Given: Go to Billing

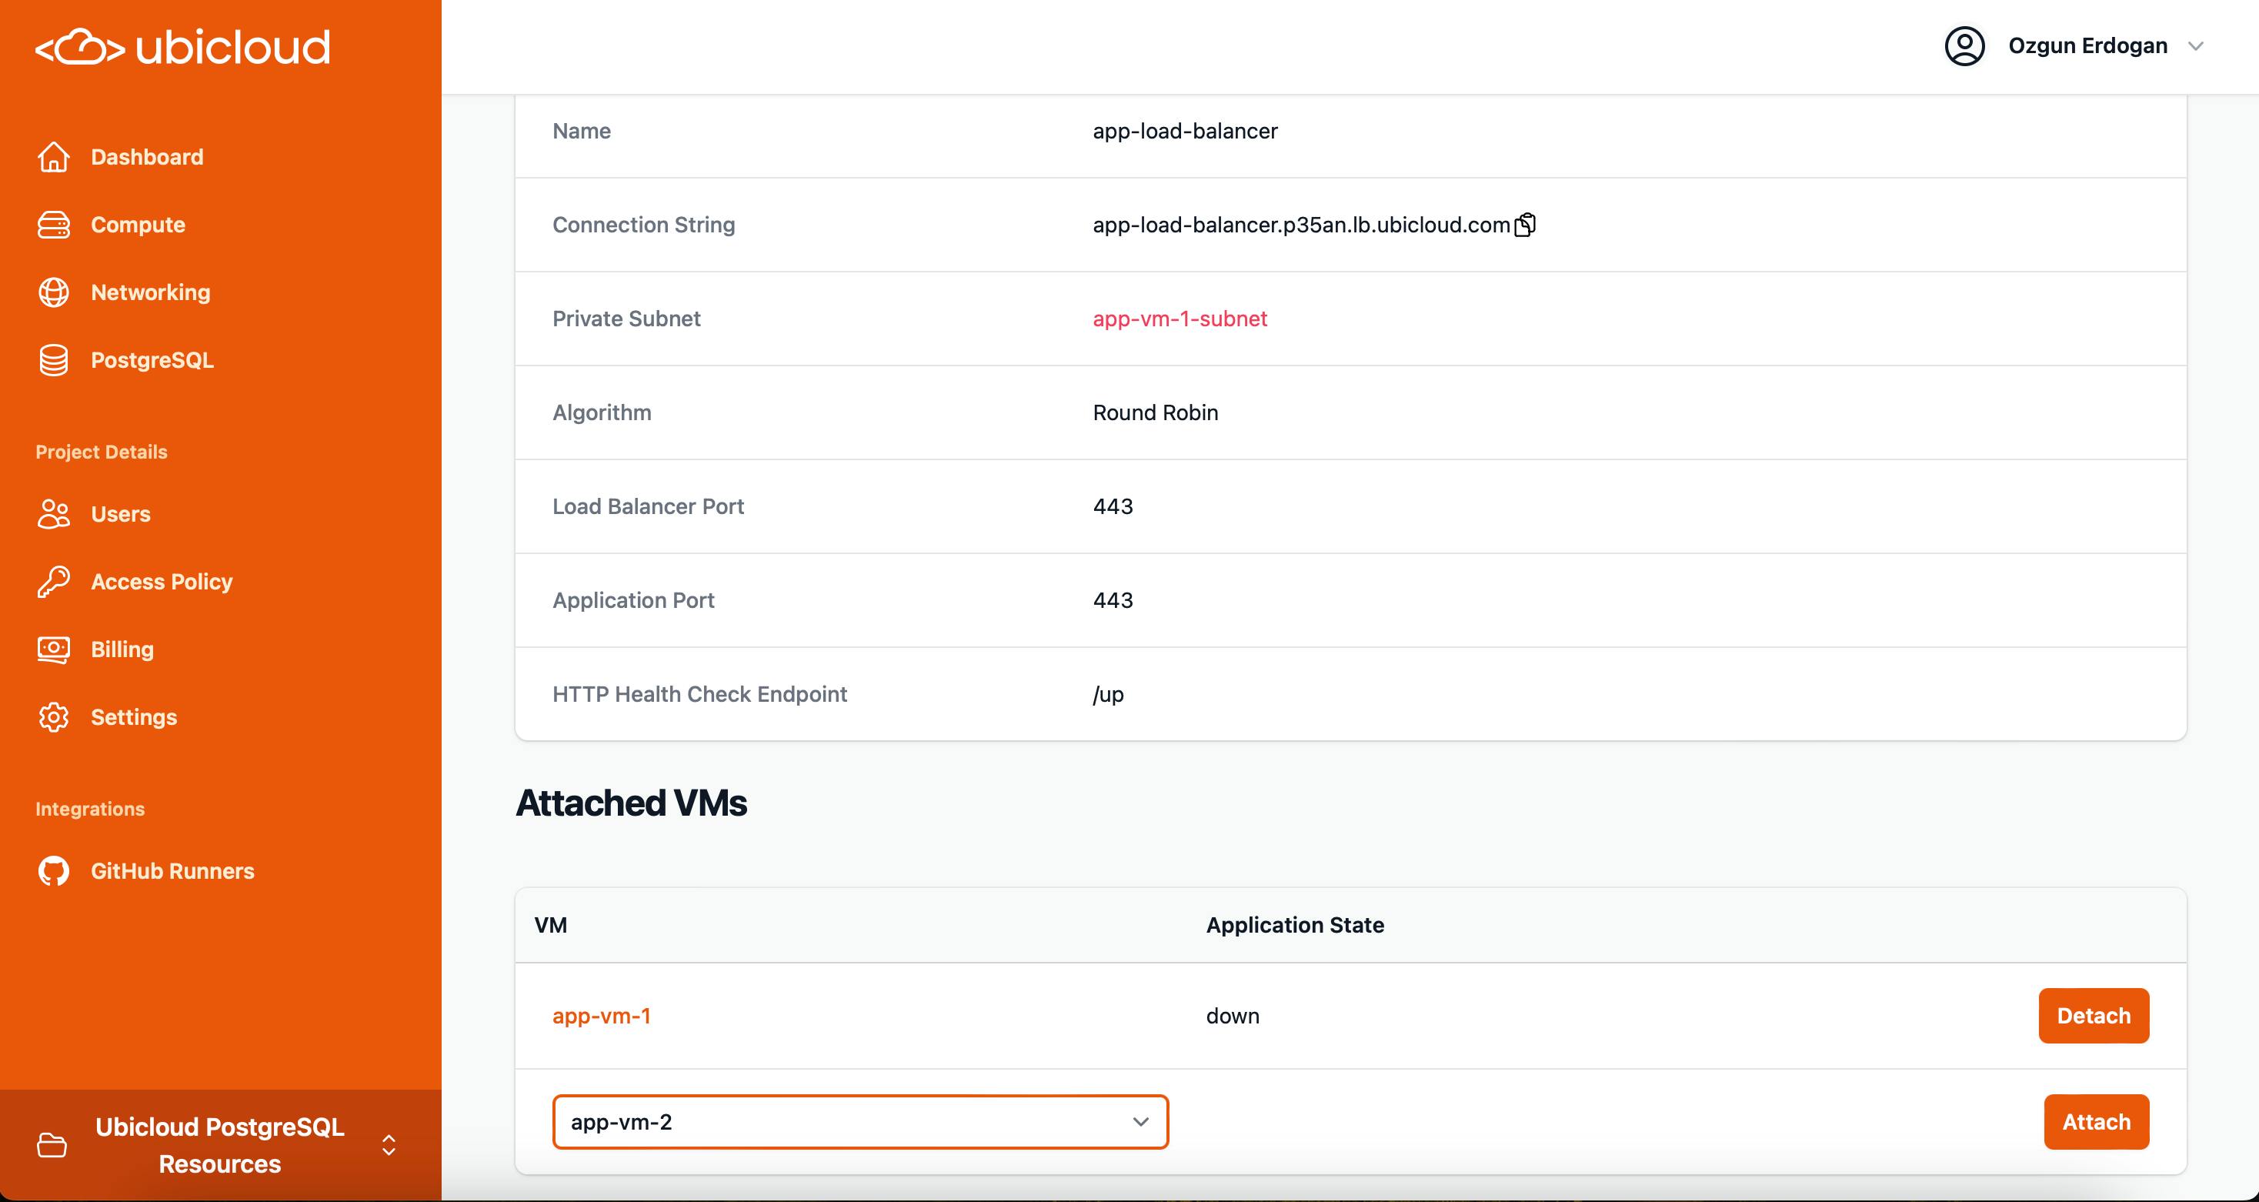Looking at the screenshot, I should (x=123, y=649).
